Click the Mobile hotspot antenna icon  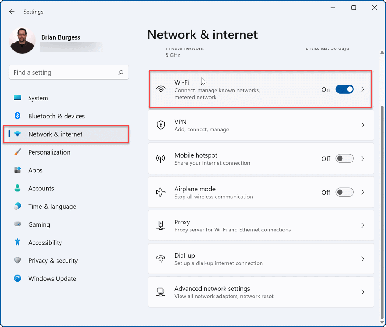click(x=161, y=158)
